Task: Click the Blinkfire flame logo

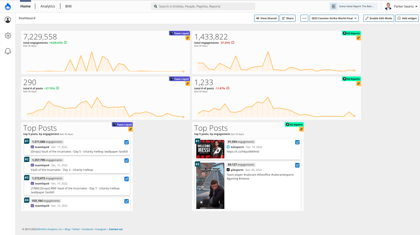Action: click(x=8, y=6)
